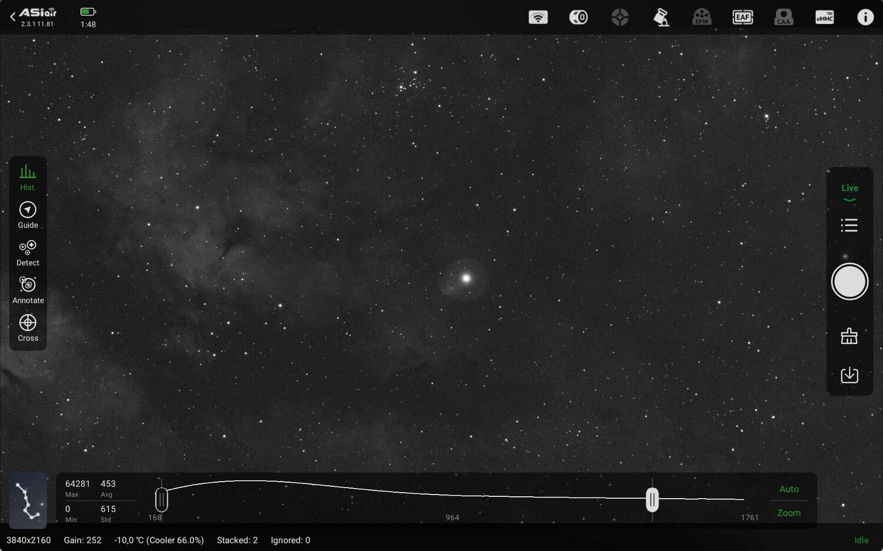Open the WiFi settings icon

point(539,17)
